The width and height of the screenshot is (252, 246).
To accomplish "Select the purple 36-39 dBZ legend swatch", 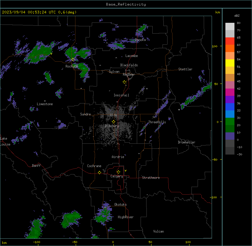I will click(x=230, y=100).
